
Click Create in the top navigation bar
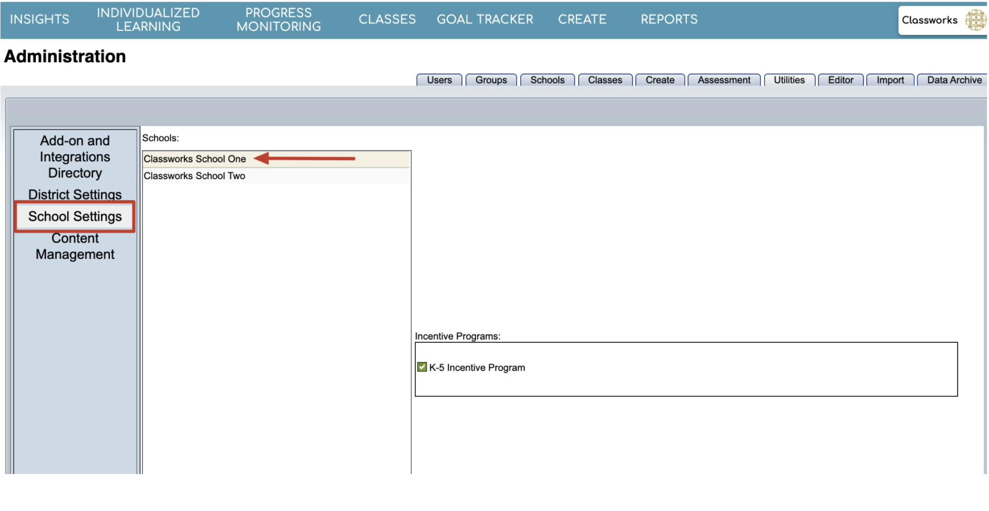point(582,20)
